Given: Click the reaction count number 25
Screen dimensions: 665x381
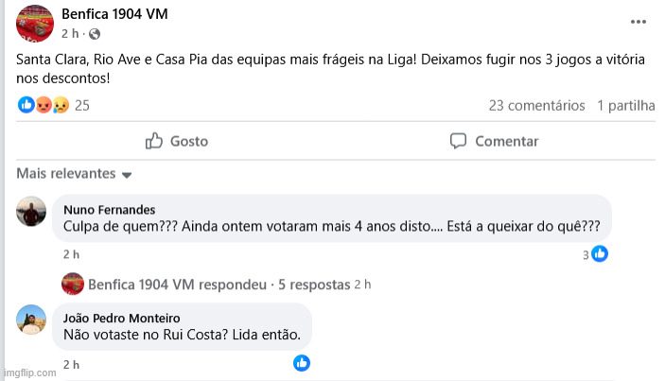Looking at the screenshot, I should tap(81, 105).
